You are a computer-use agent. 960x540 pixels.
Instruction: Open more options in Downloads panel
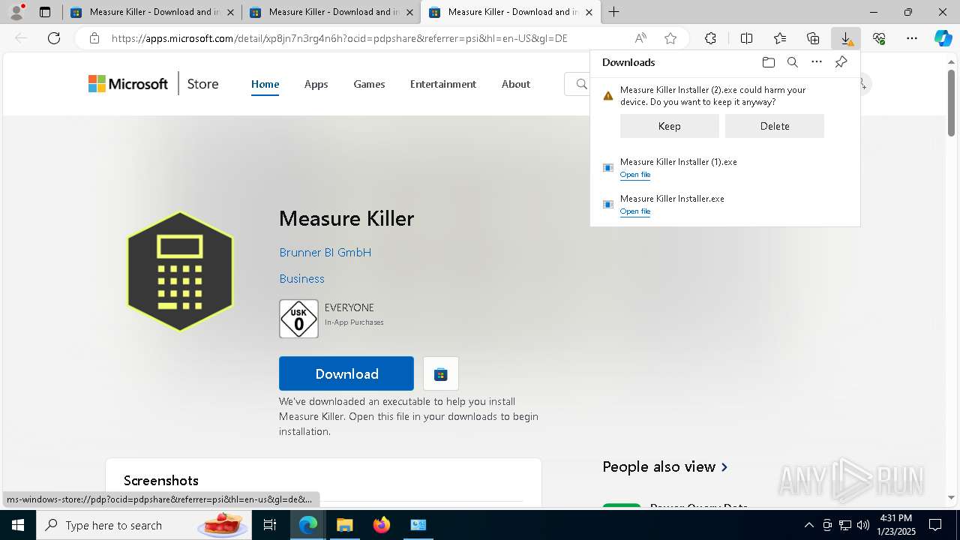click(817, 62)
